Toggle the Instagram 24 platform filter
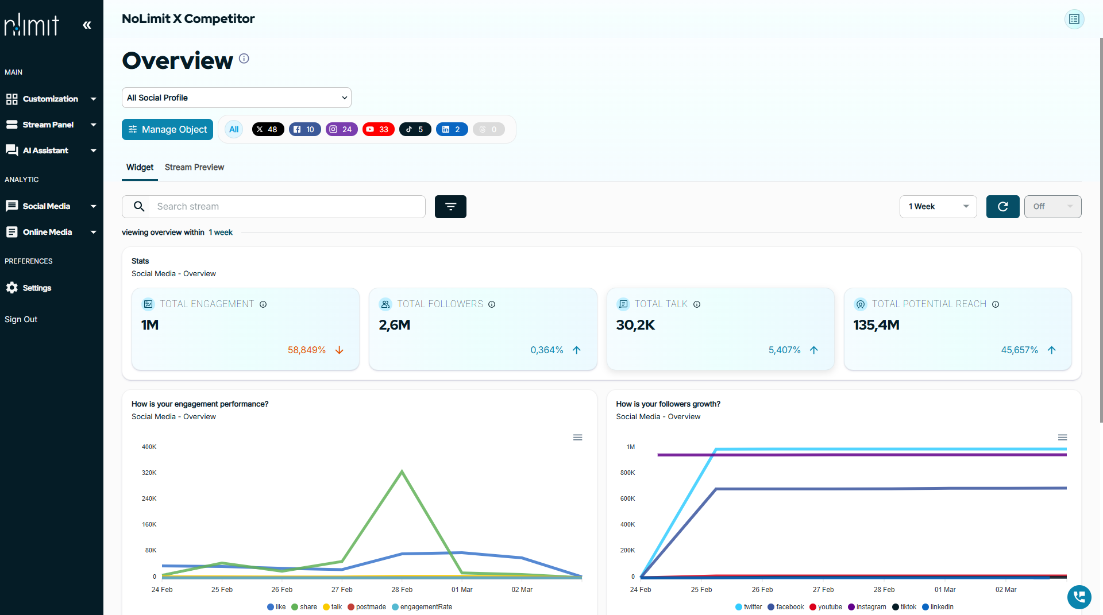 [x=341, y=129]
